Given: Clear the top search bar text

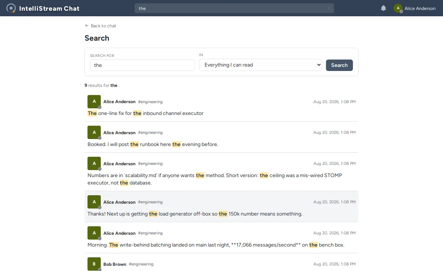Looking at the screenshot, I should 329,8.
